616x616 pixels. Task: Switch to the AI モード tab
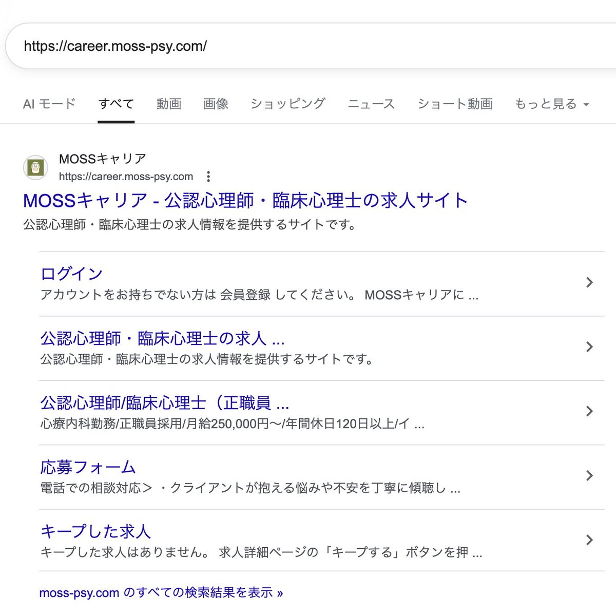click(x=49, y=104)
